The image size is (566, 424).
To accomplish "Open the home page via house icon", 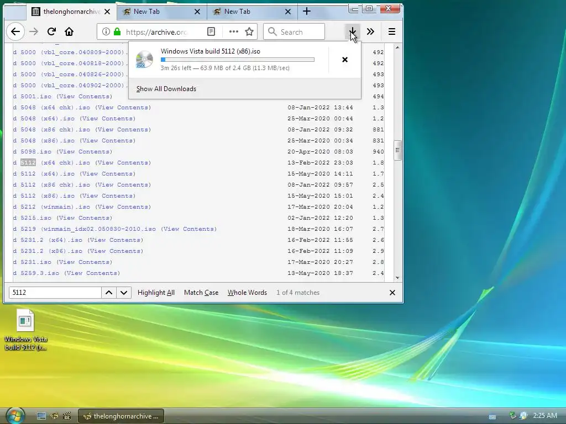I will [x=69, y=31].
